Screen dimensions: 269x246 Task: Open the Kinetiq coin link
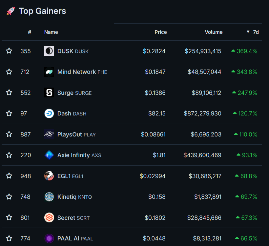pyautogui.click(x=74, y=197)
